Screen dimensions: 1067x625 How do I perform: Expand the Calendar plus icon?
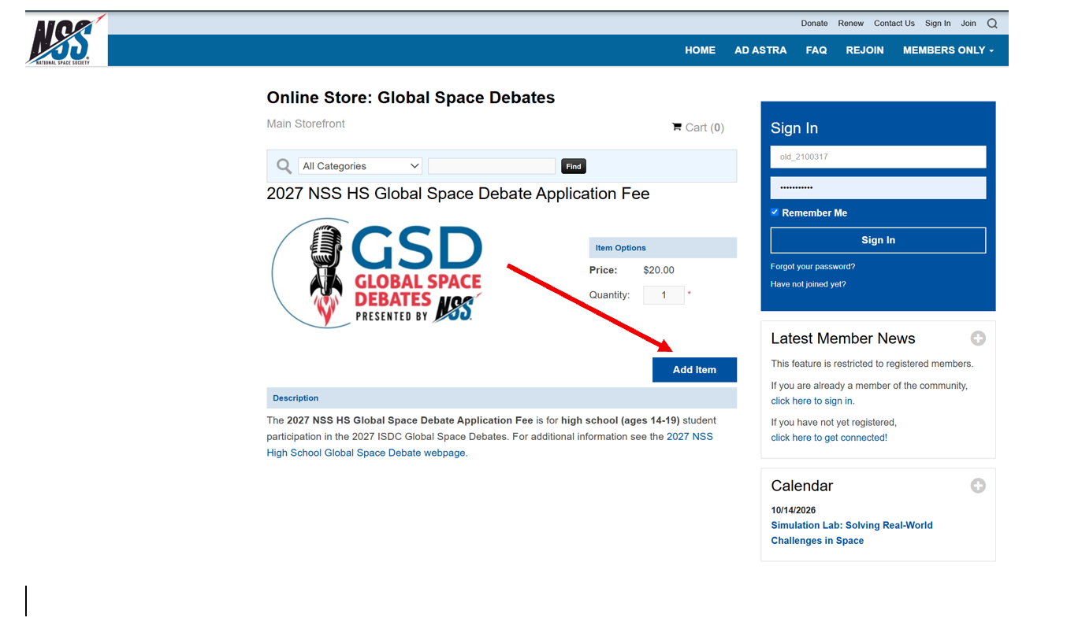point(978,486)
